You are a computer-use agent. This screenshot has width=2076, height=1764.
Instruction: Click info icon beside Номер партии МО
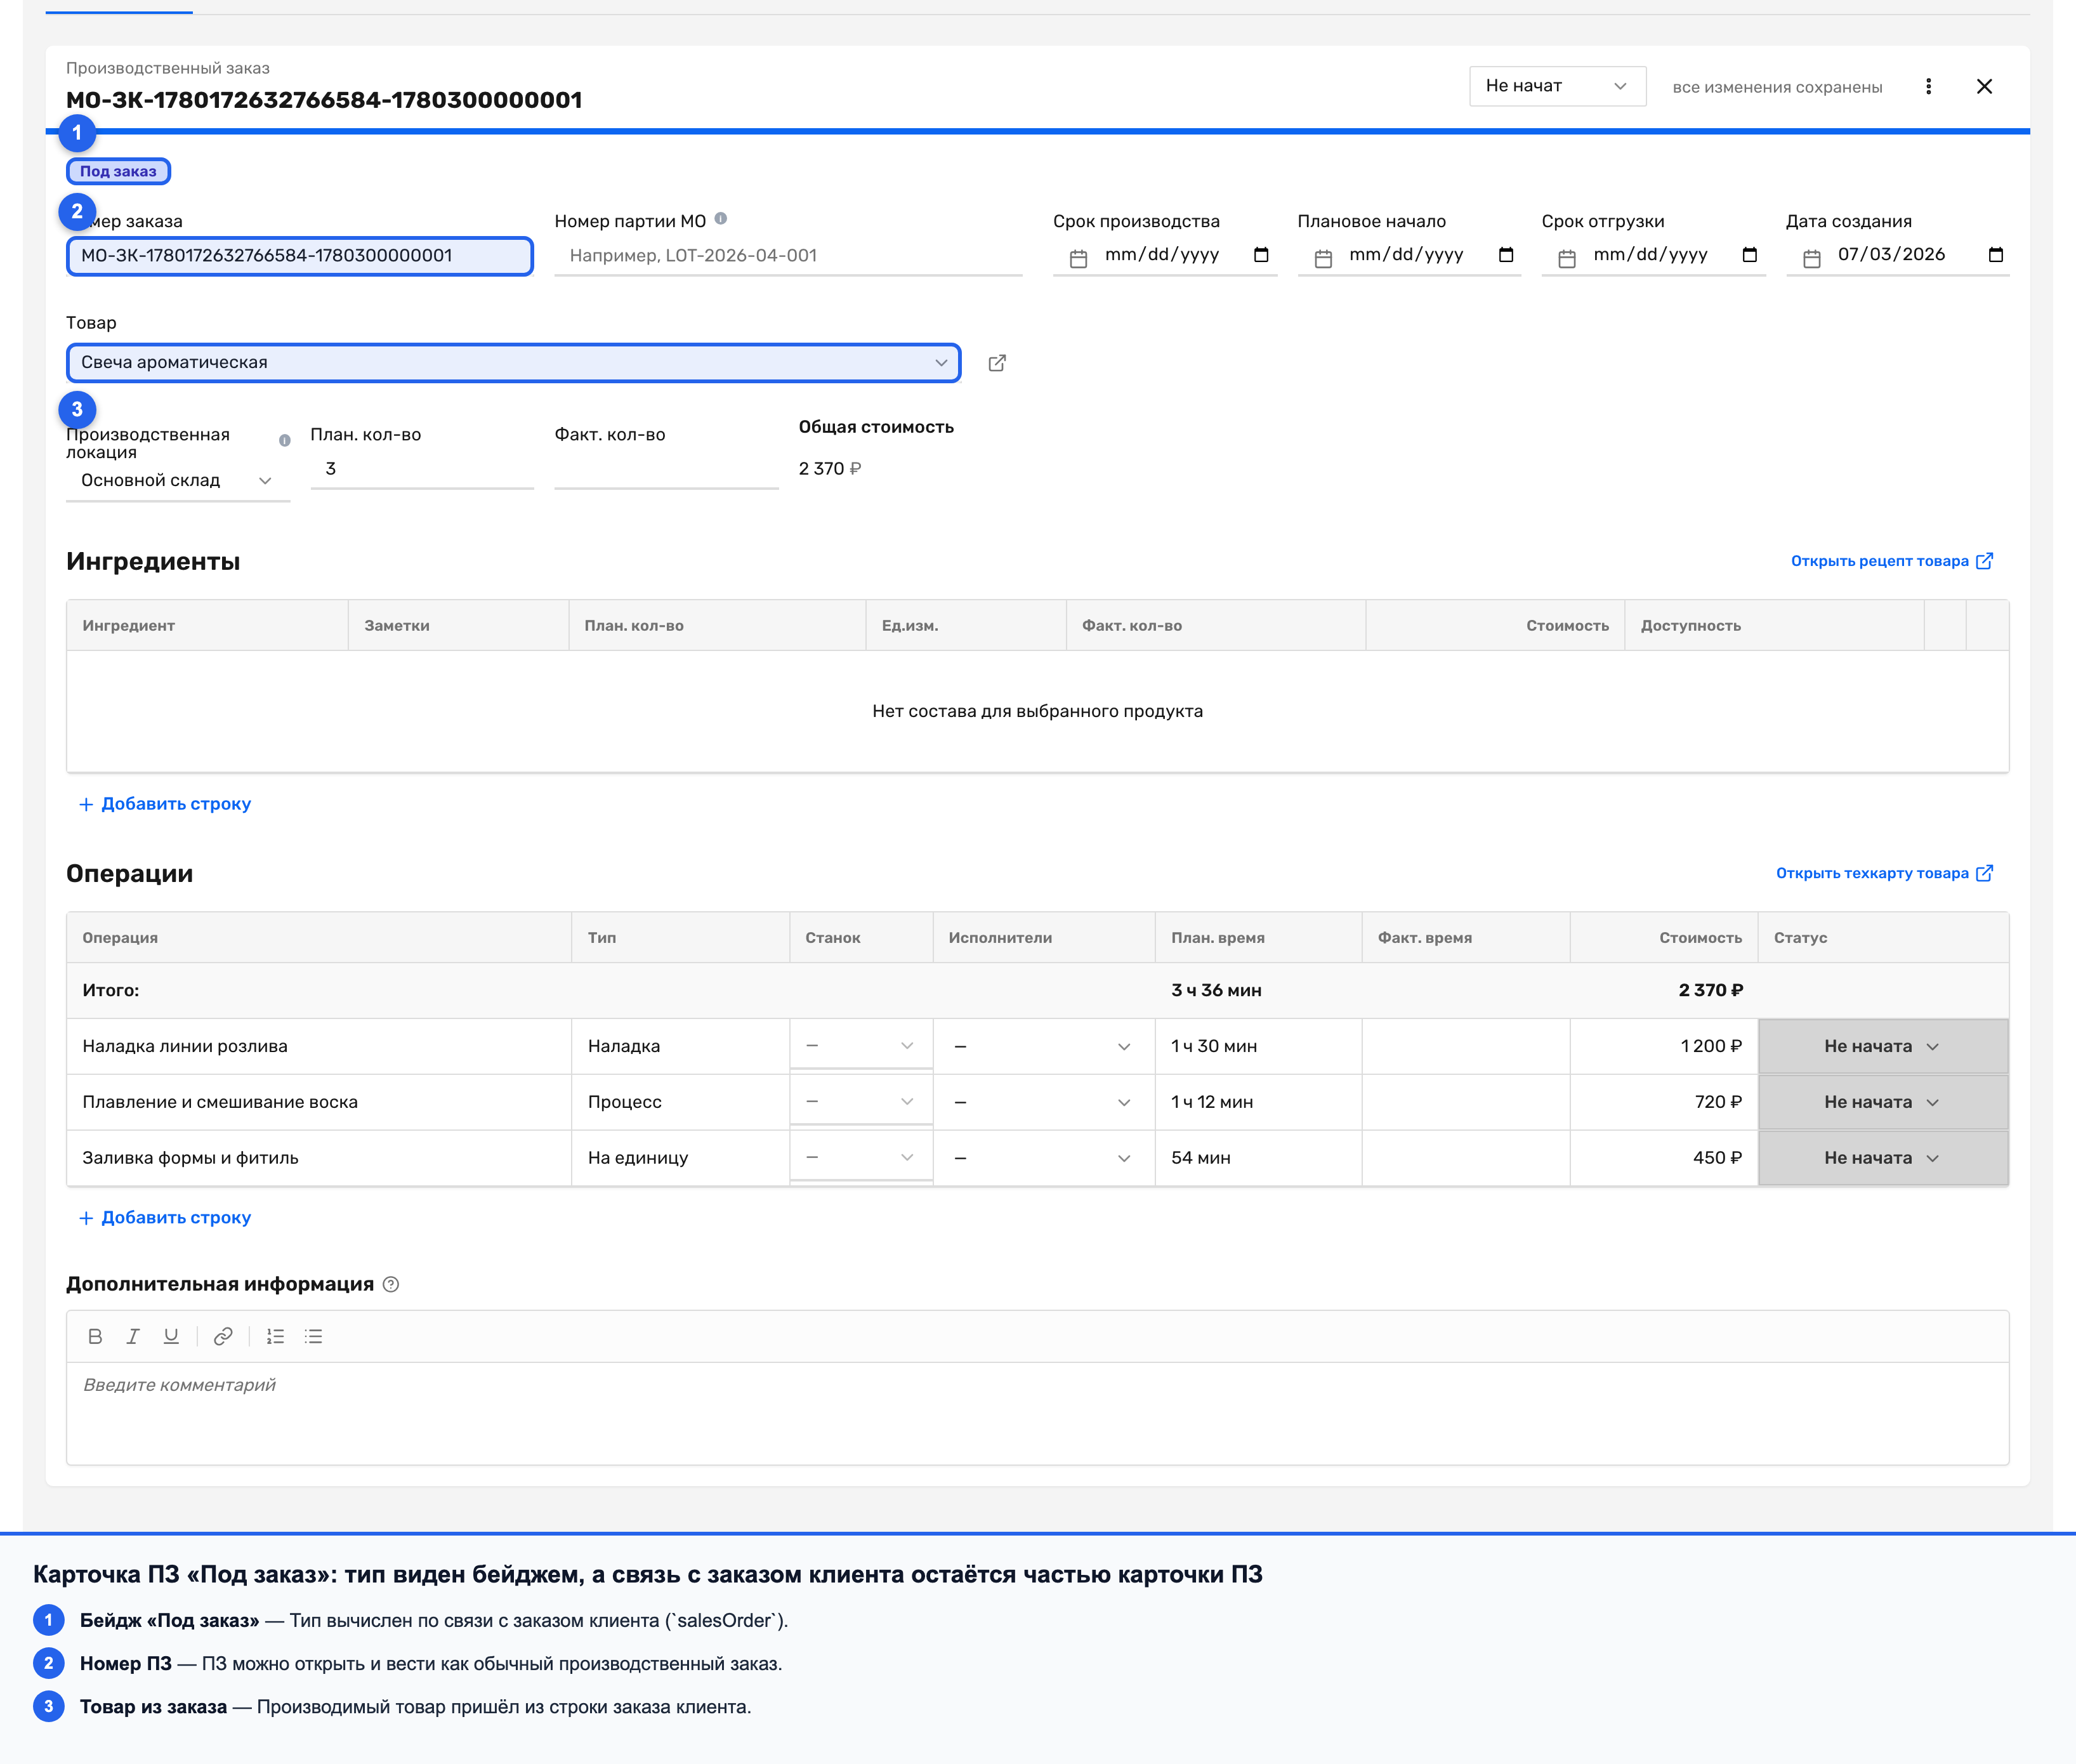pyautogui.click(x=721, y=219)
